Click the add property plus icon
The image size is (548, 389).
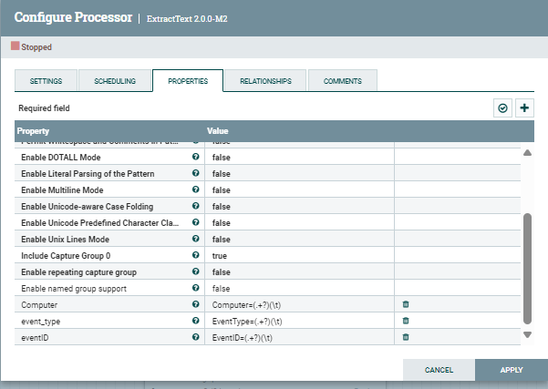tap(524, 108)
